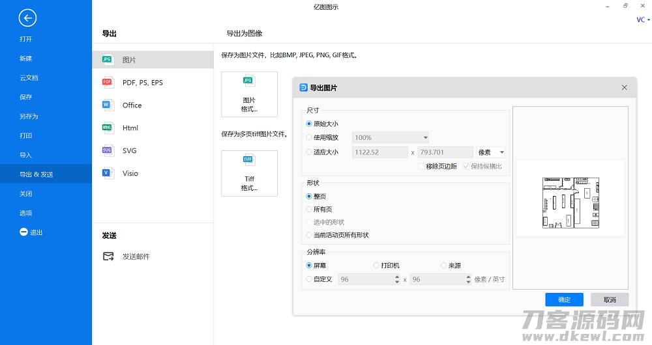Click the 退出 minus circle icon
Viewport: 652px width, 345px height.
pyautogui.click(x=23, y=232)
